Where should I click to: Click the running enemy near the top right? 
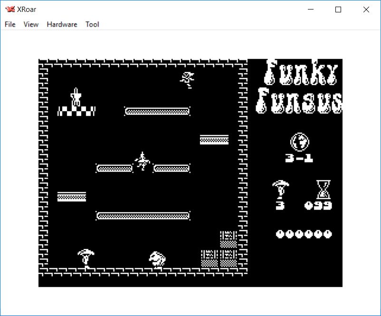click(x=187, y=79)
